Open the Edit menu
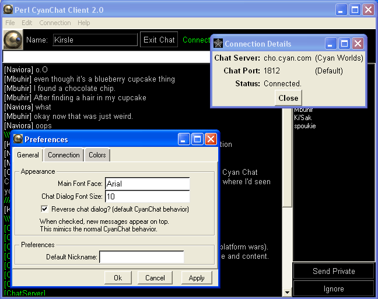Image resolution: width=378 pixels, height=299 pixels. click(27, 23)
